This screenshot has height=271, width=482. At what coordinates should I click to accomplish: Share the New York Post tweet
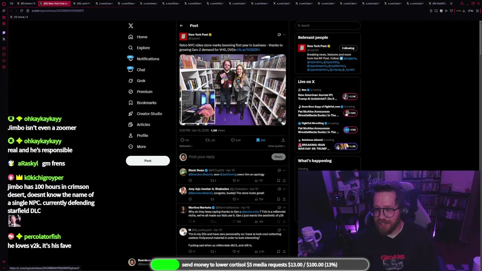click(283, 140)
